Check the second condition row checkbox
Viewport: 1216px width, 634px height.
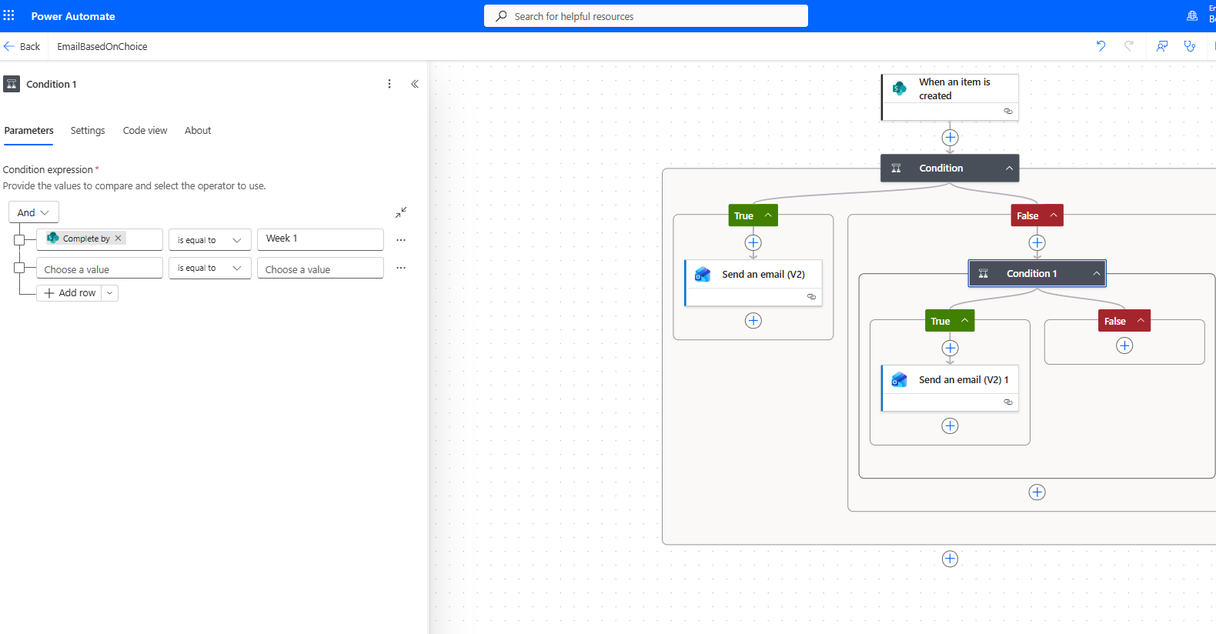click(19, 268)
